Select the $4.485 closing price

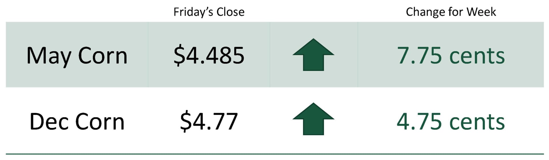tap(209, 55)
